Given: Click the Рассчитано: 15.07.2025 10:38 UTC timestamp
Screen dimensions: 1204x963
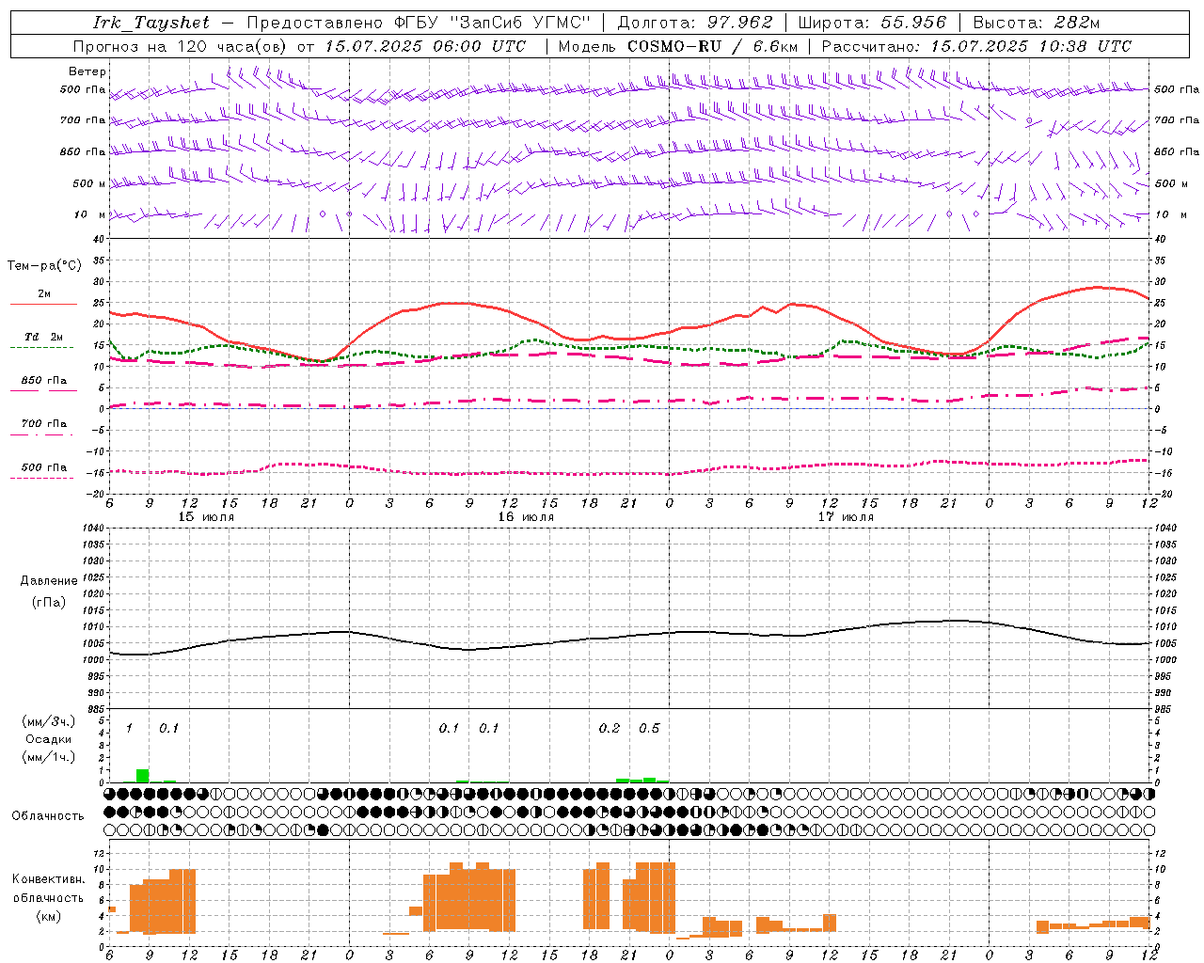Looking at the screenshot, I should point(976,46).
